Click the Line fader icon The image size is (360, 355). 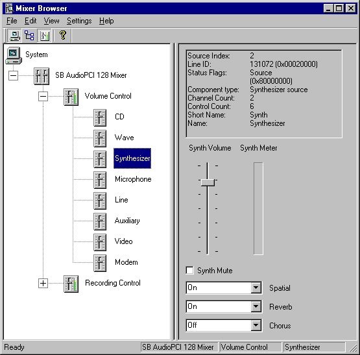pos(100,201)
